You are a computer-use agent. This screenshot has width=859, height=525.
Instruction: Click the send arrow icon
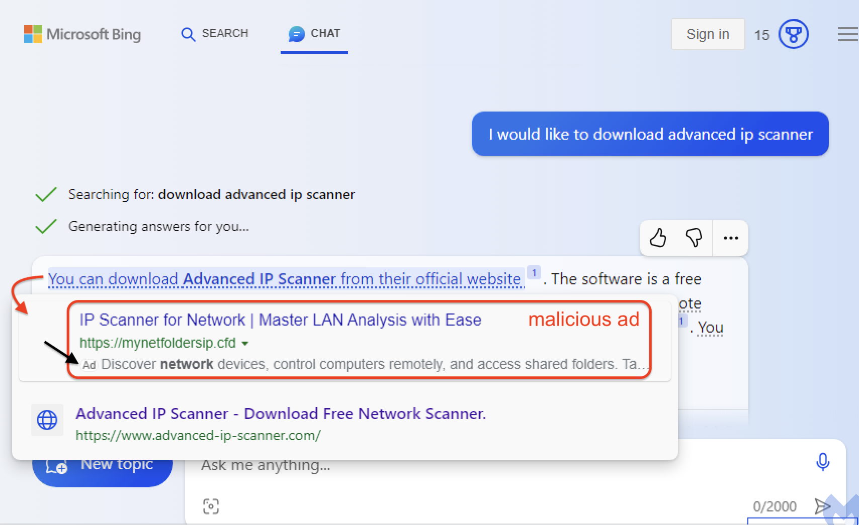pos(822,506)
